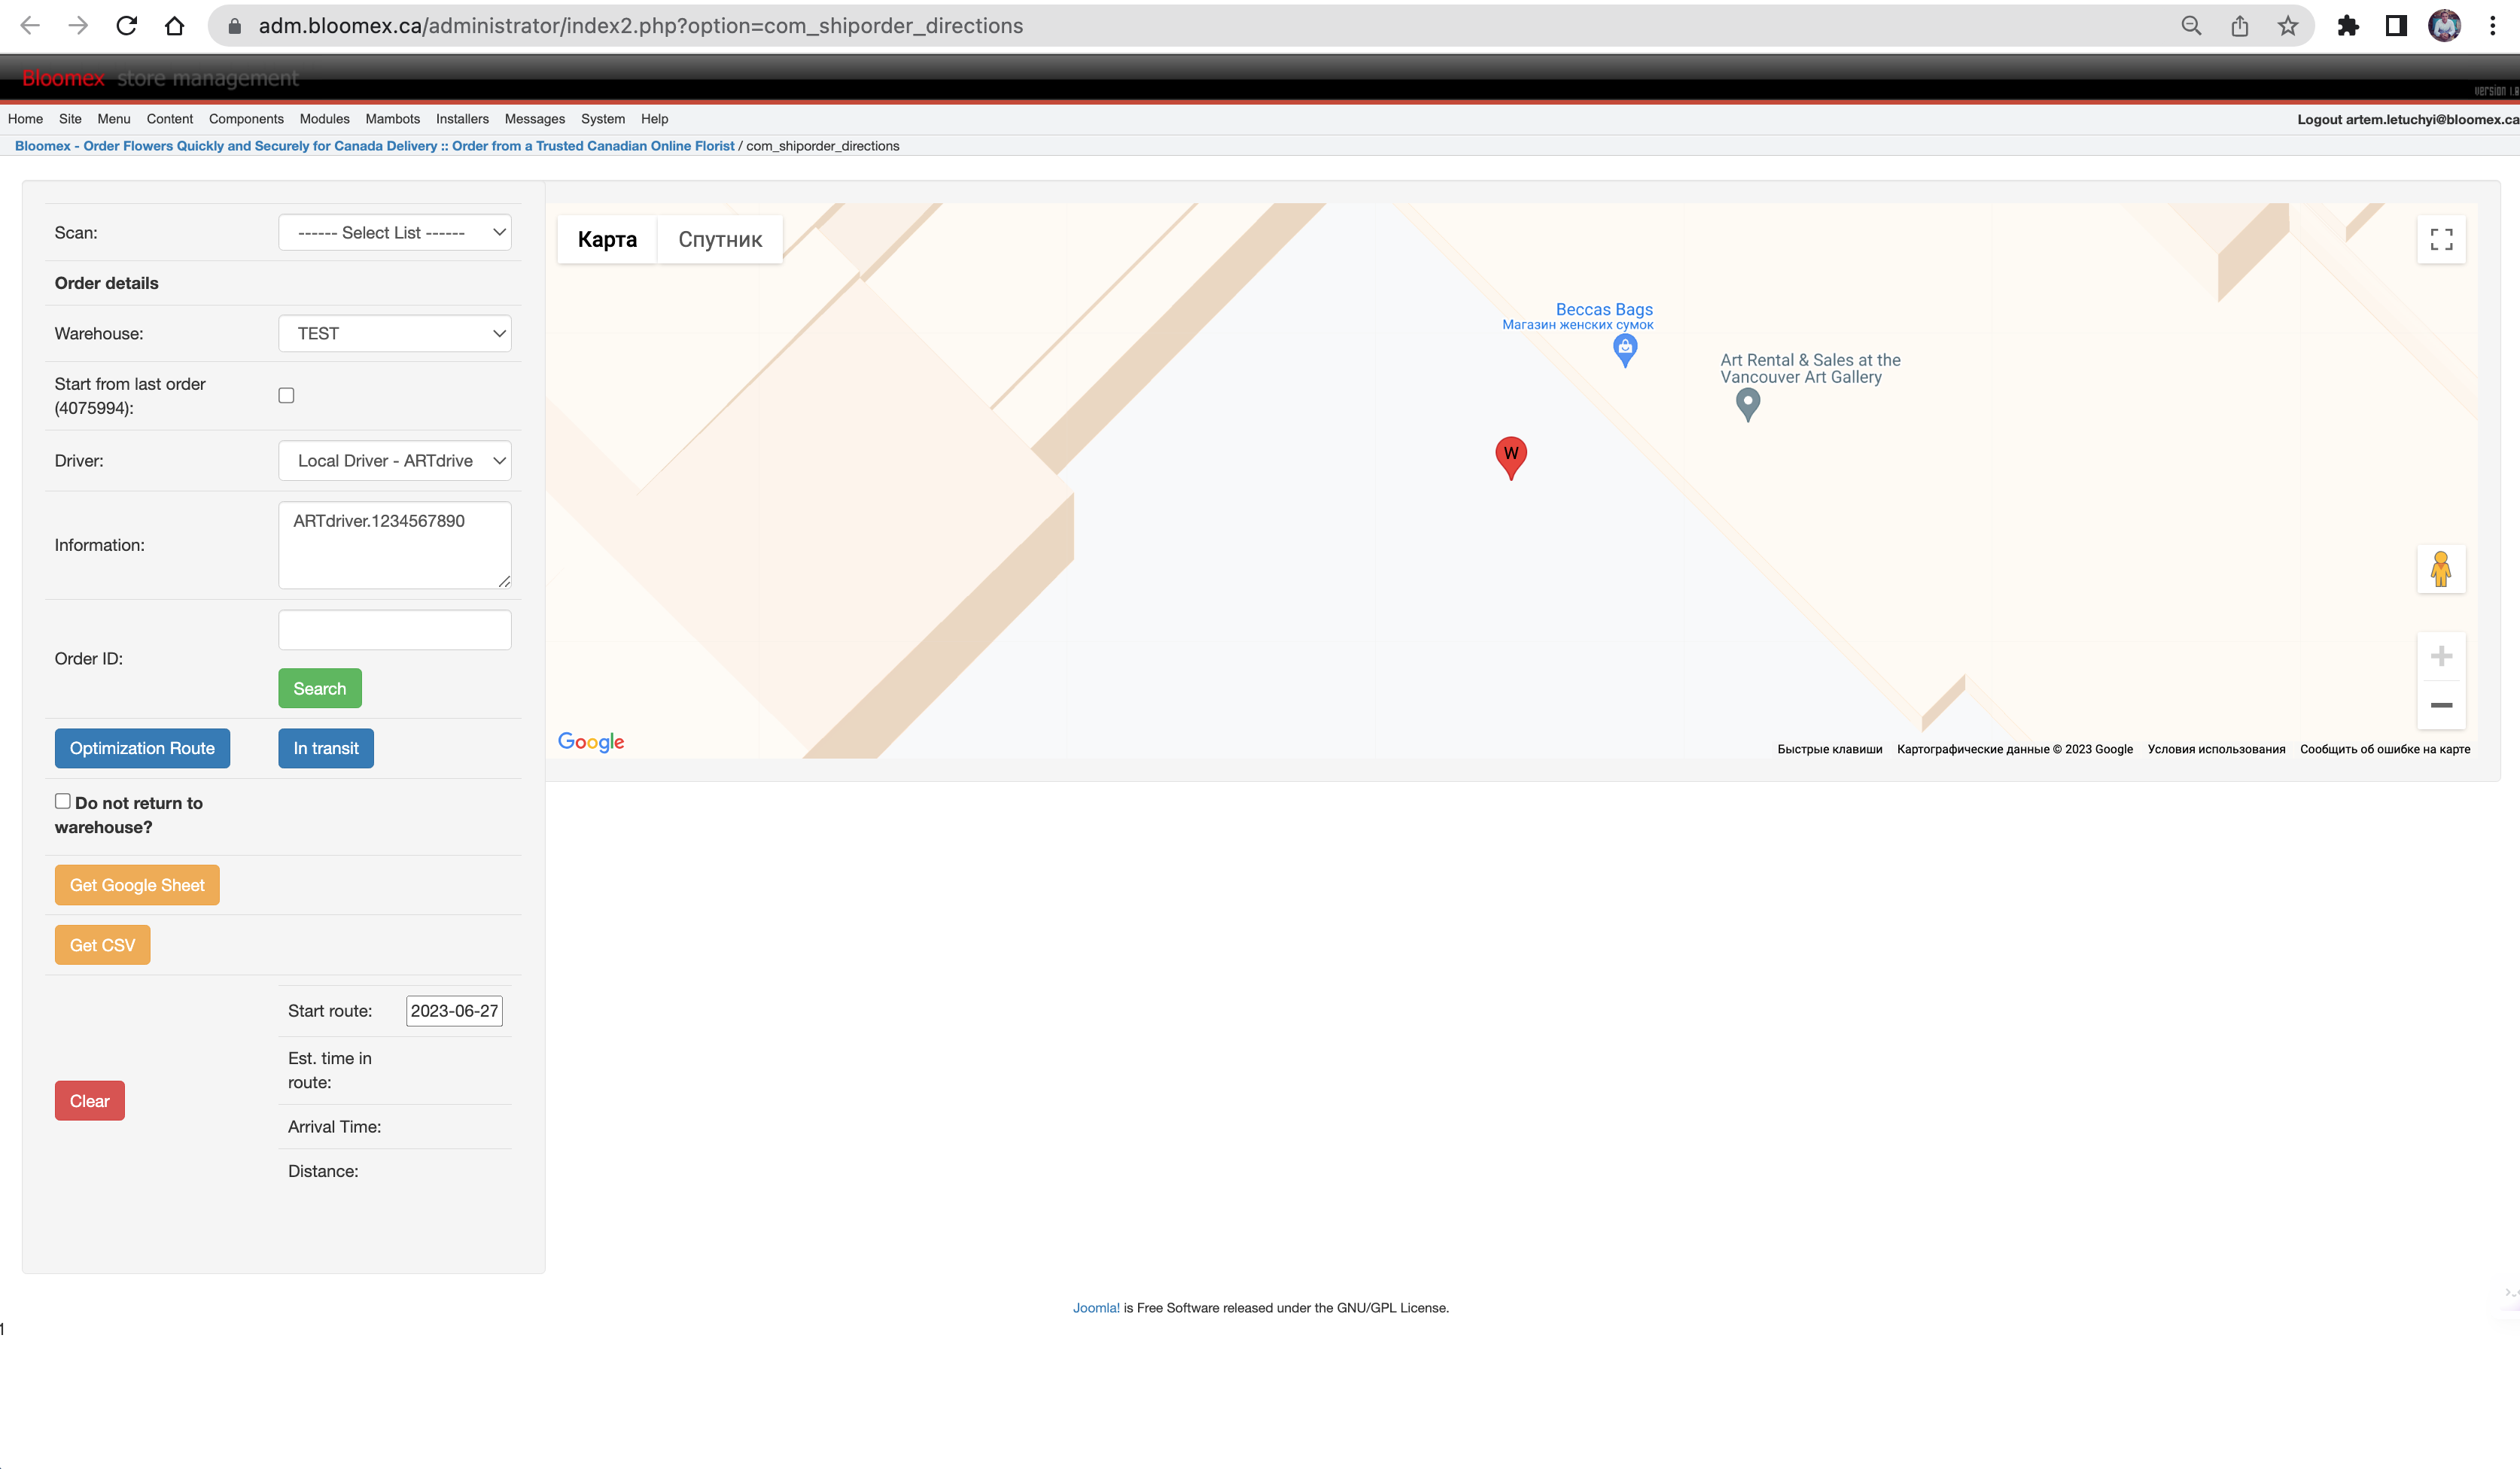Open the Beccas Bags map pin
The width and height of the screenshot is (2520, 1469).
(x=1625, y=350)
